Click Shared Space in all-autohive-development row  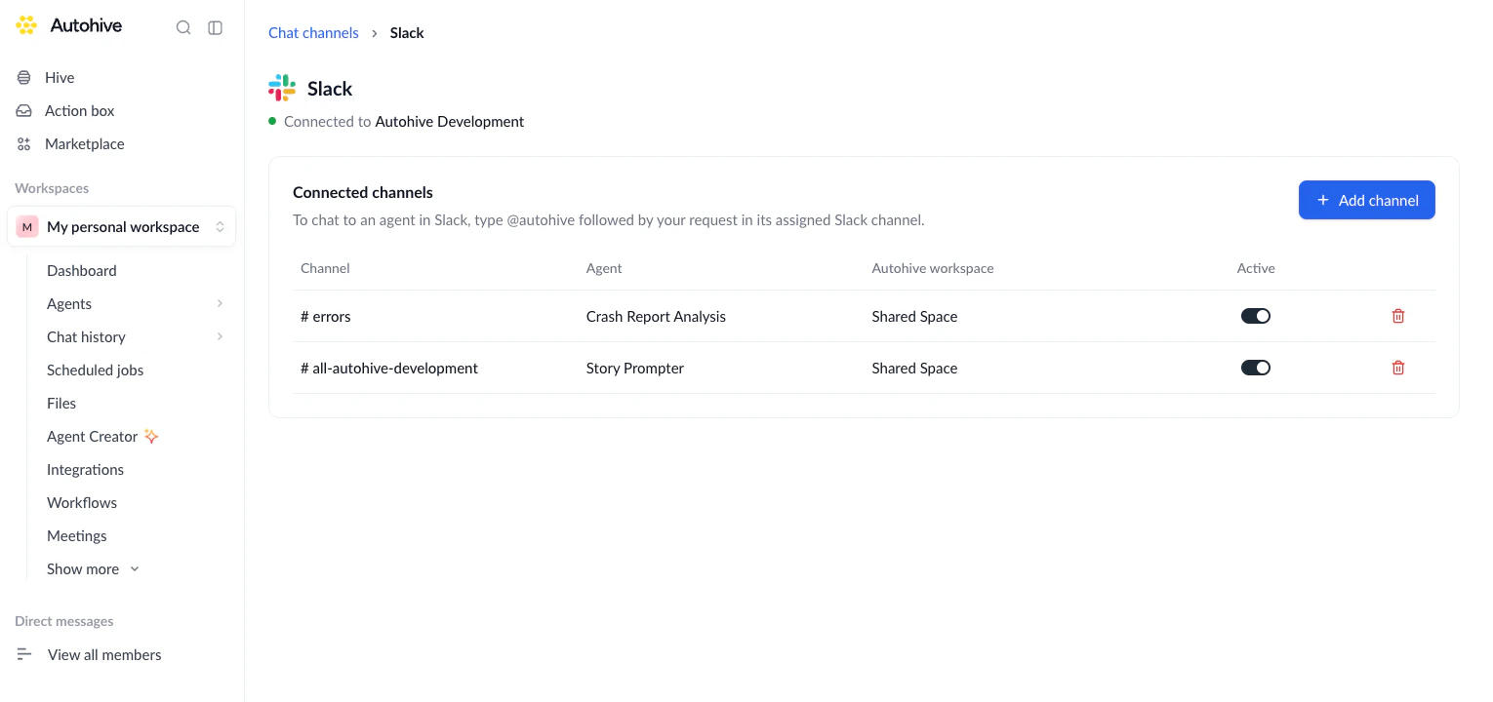point(914,368)
